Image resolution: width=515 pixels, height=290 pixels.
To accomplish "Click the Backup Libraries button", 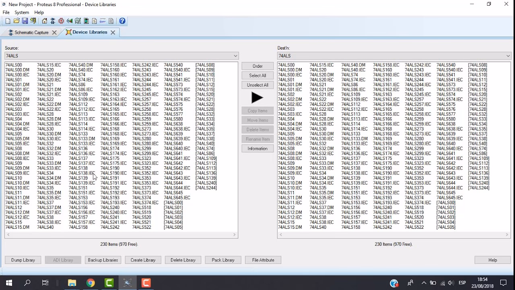I will pos(103,260).
